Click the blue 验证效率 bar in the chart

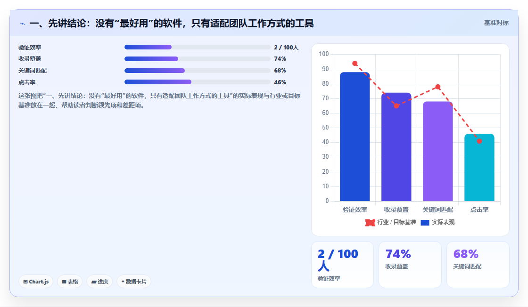(x=355, y=137)
